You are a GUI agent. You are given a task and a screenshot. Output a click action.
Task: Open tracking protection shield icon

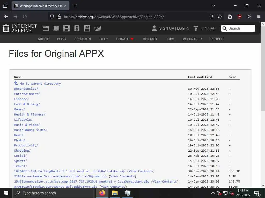click(52, 16)
